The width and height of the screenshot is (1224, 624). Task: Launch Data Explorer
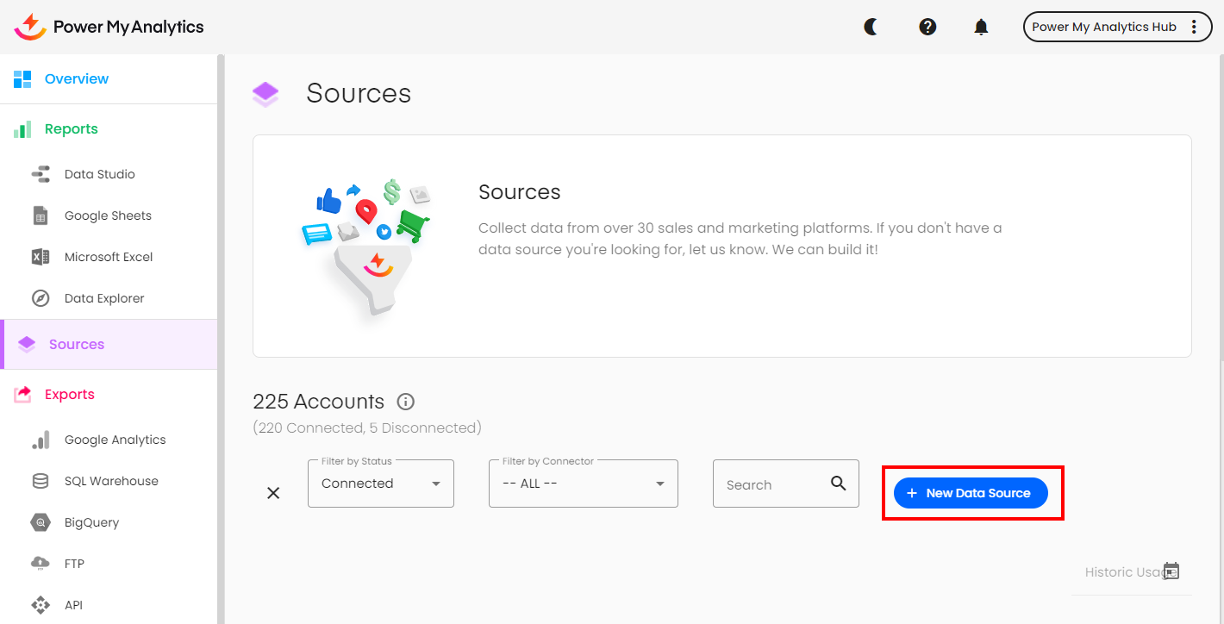[x=104, y=298]
